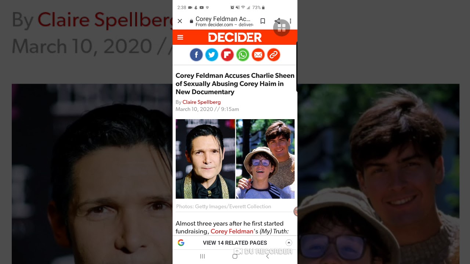
Task: Tap the floating grid overlay button
Action: 282,27
